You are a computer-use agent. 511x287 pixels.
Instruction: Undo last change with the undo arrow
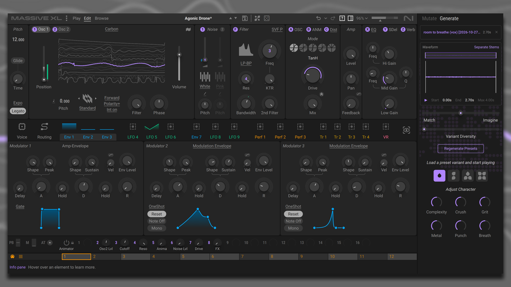[x=318, y=18]
